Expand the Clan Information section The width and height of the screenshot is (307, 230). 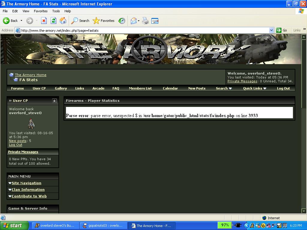(28, 190)
